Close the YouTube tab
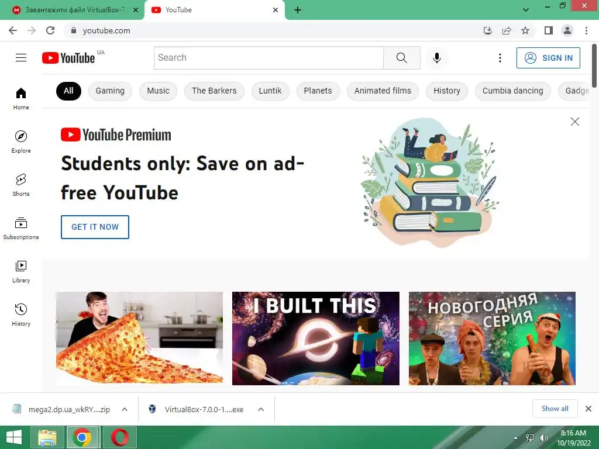 pyautogui.click(x=276, y=10)
